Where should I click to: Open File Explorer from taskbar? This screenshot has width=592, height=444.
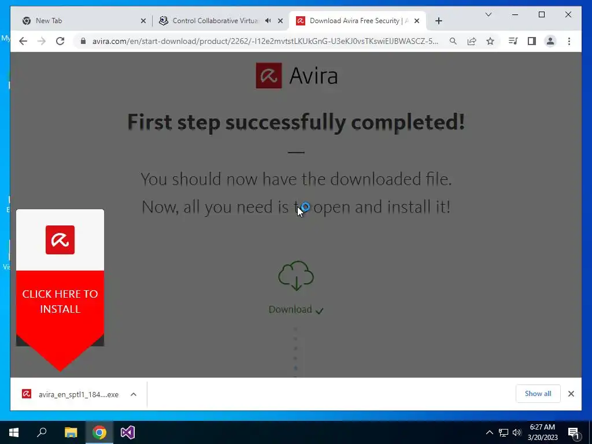tap(71, 432)
